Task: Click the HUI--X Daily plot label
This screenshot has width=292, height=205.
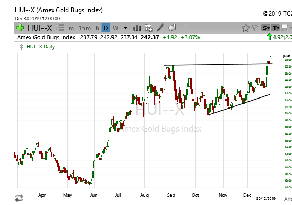Action: tap(40, 47)
